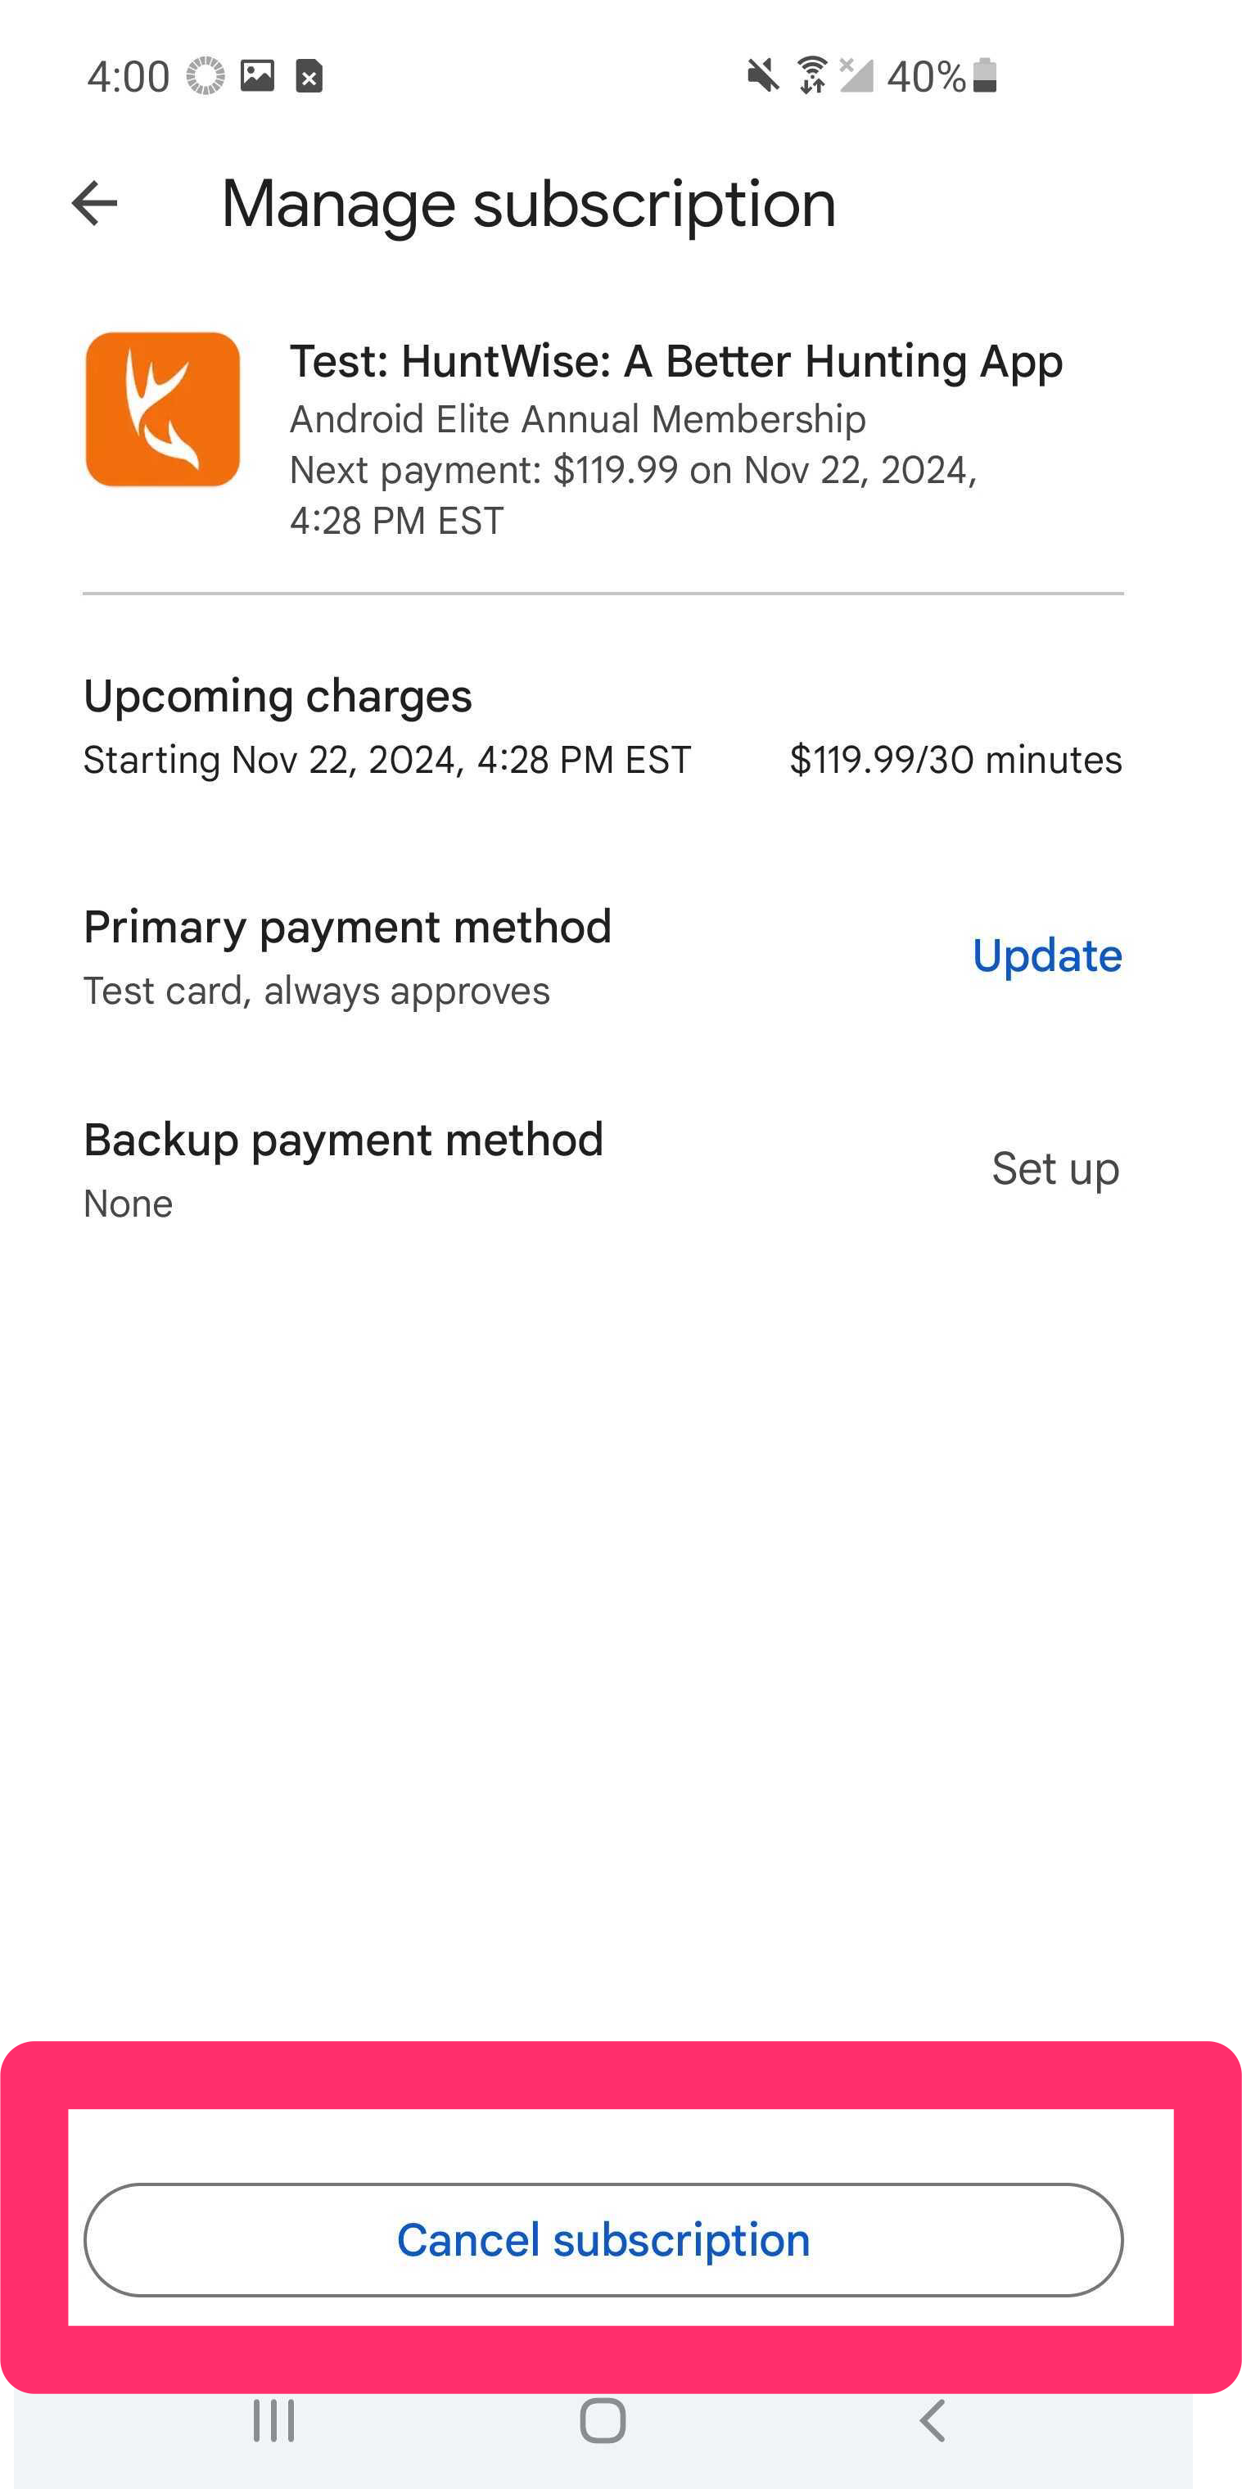This screenshot has width=1242, height=2489.
Task: Tap the Backup payment method row
Action: (603, 1168)
